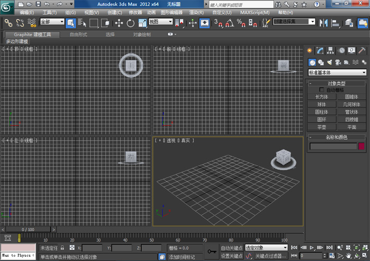The image size is (370, 261).
Task: Select the Shapes create category
Action: (320, 63)
